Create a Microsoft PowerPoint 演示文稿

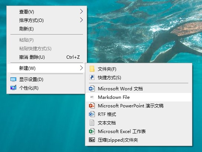139,106
